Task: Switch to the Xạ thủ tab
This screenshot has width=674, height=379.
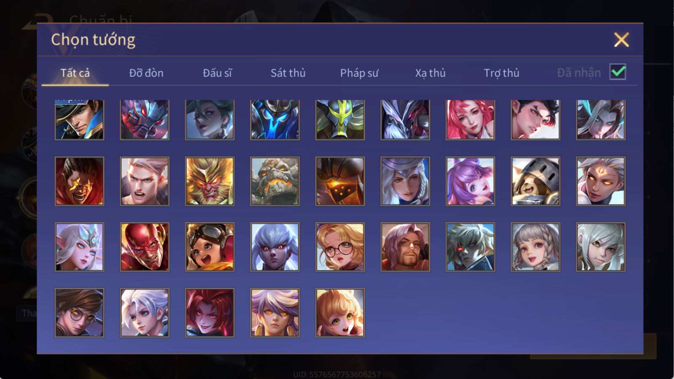Action: 430,73
